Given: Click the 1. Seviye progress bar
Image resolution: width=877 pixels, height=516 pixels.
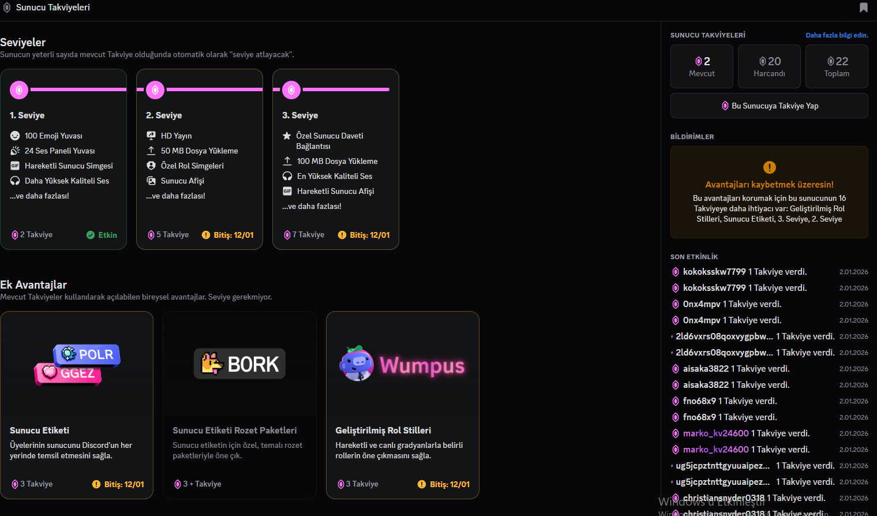Looking at the screenshot, I should [78, 89].
